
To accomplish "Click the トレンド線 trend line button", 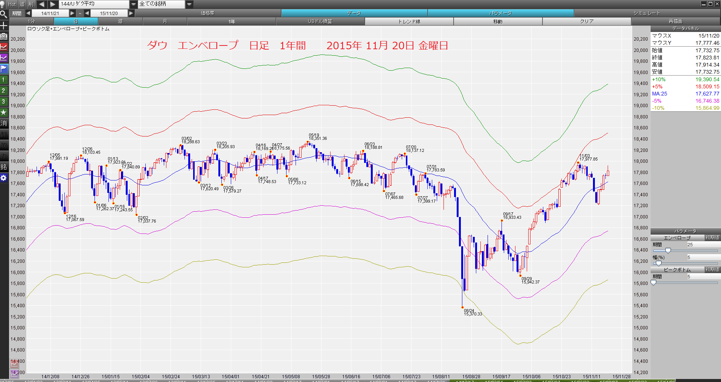I will [409, 21].
